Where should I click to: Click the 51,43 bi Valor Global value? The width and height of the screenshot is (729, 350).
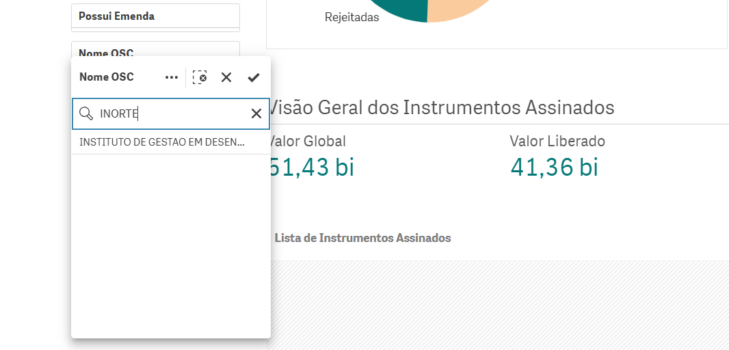tap(313, 167)
